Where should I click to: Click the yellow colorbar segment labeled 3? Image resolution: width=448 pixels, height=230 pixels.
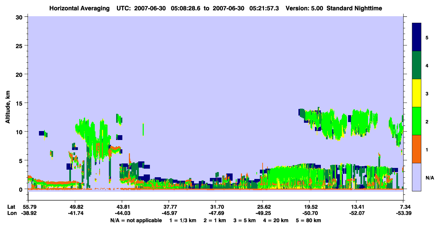click(417, 93)
